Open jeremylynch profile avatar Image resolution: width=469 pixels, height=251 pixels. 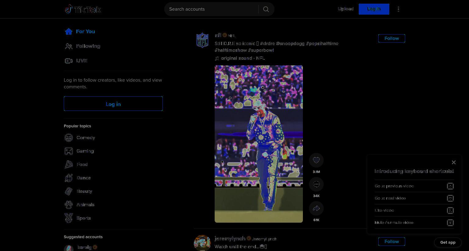tap(202, 243)
